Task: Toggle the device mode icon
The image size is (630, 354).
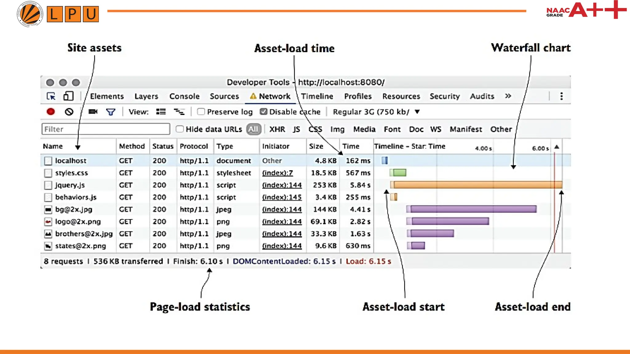Action: [x=68, y=96]
